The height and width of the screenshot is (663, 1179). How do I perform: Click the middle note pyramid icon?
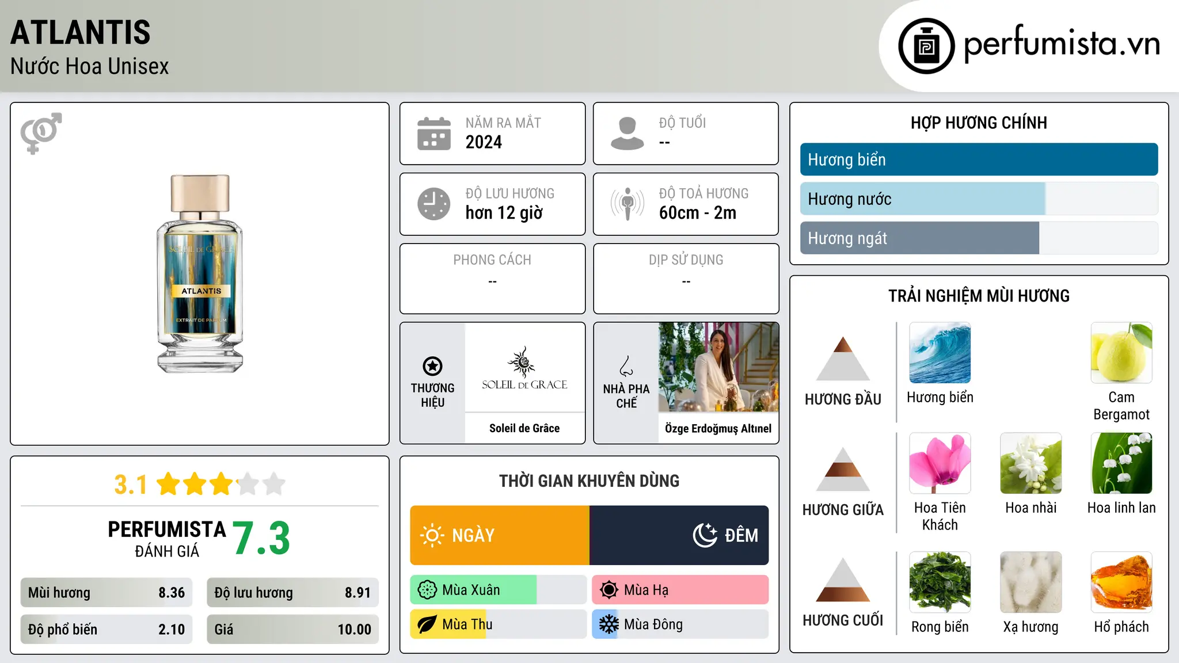pyautogui.click(x=843, y=469)
